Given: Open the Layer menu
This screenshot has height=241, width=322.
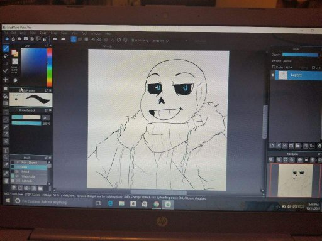Looking at the screenshot, I should [23, 33].
